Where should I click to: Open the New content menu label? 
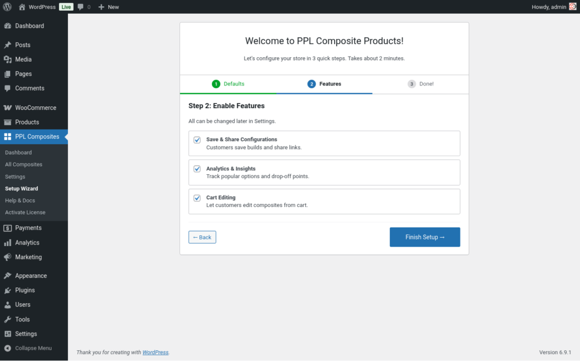(113, 7)
